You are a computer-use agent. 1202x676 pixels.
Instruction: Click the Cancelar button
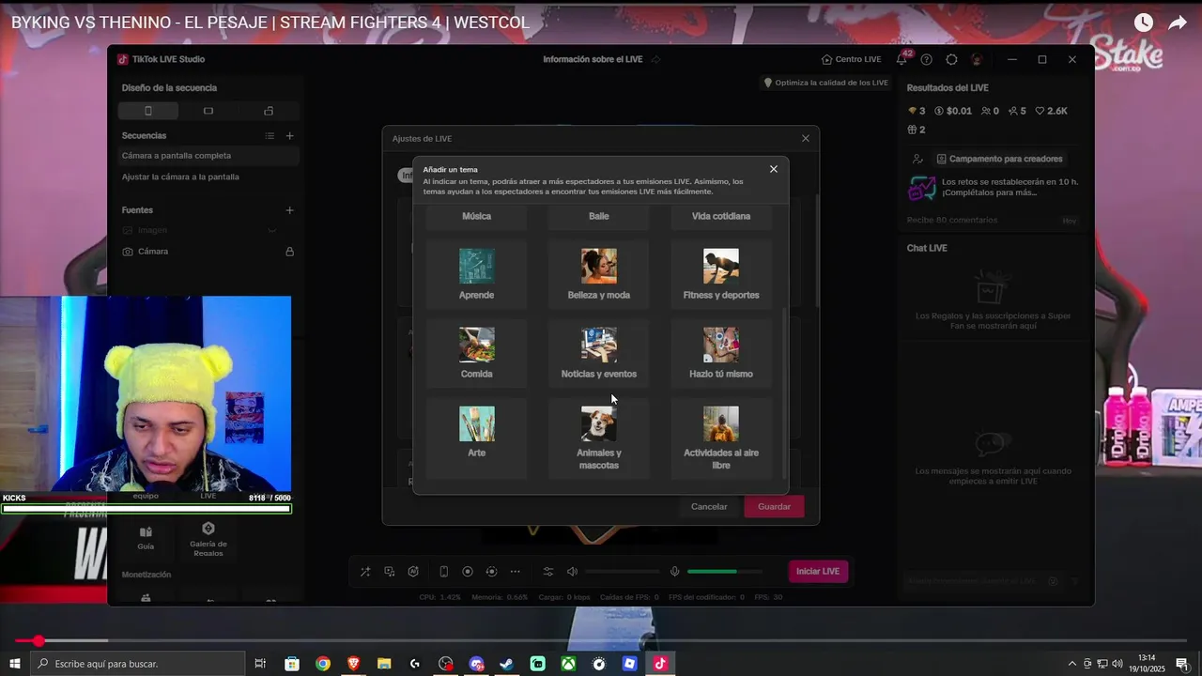709,506
